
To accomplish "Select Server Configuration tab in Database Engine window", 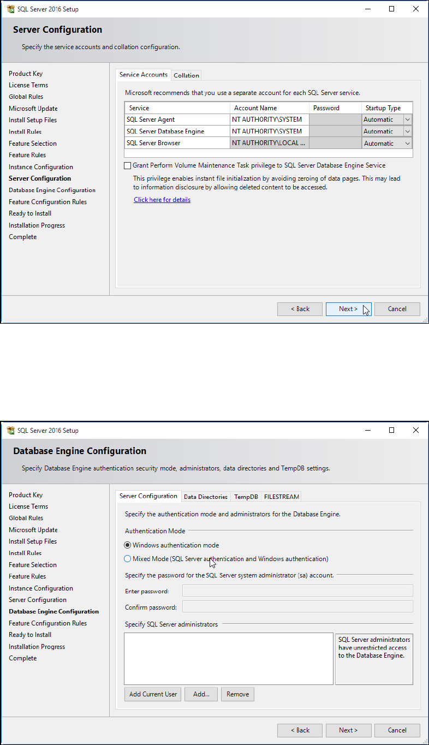I will click(148, 496).
